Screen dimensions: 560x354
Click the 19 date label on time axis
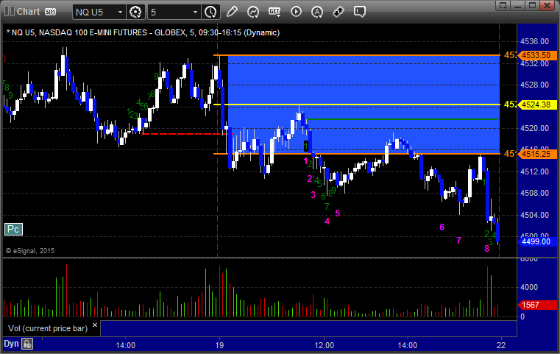219,345
